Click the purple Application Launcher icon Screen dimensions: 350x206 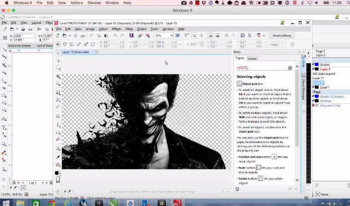click(x=131, y=36)
